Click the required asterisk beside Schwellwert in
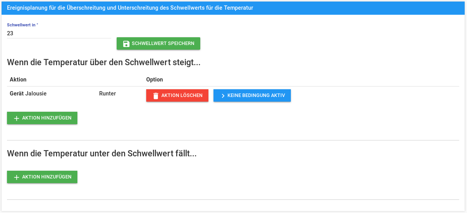This screenshot has width=467, height=213. (x=37, y=24)
